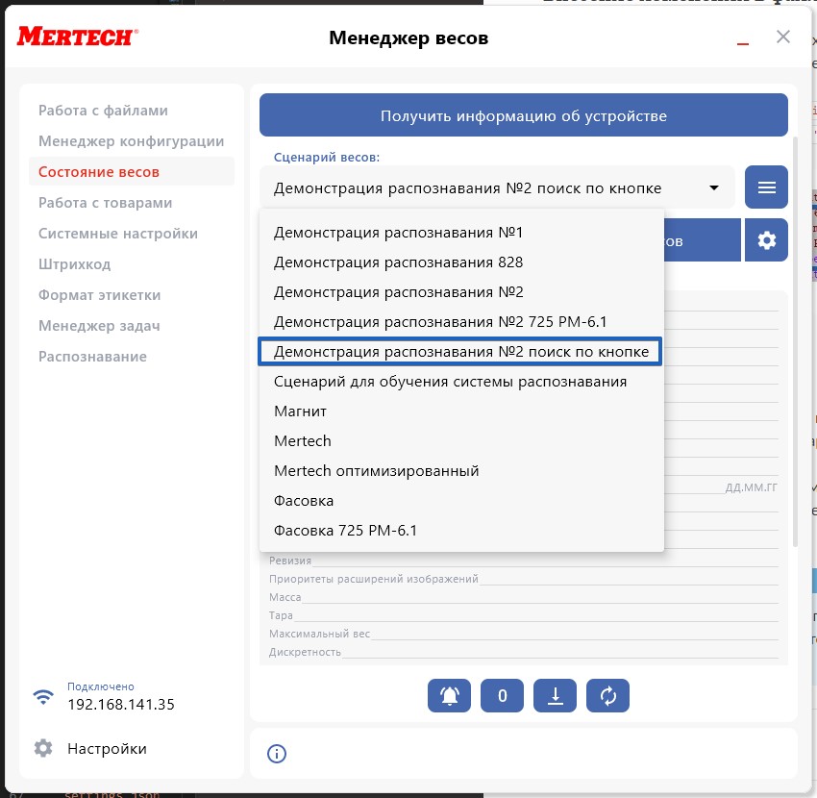Open Настройки at the sidebar bottom
817x798 pixels.
pos(106,748)
